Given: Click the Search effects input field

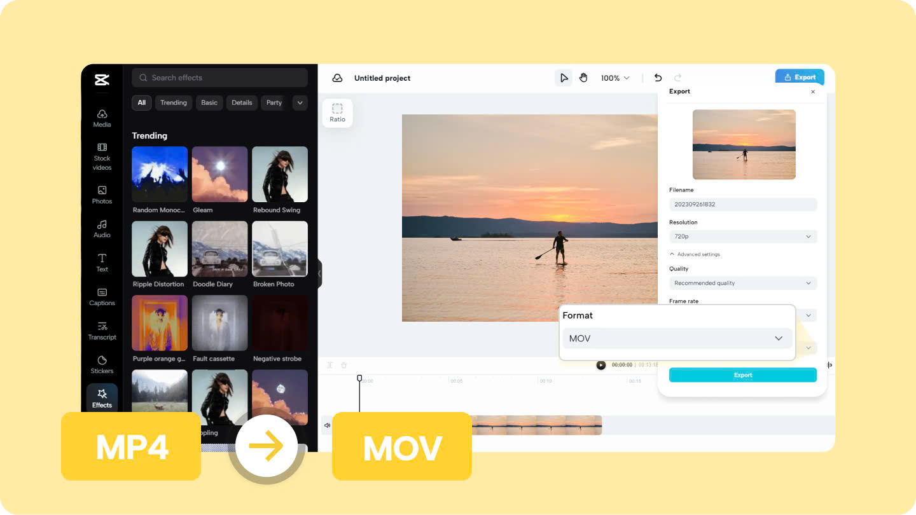Looking at the screenshot, I should pos(219,77).
